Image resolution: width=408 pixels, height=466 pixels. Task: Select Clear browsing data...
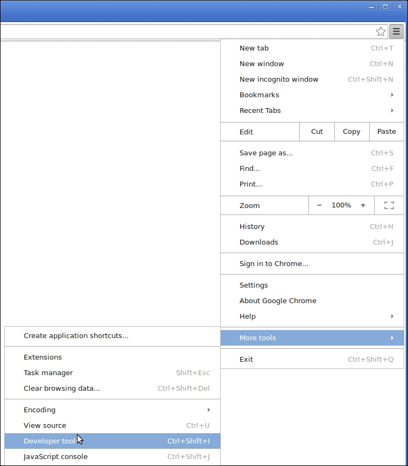(x=112, y=389)
